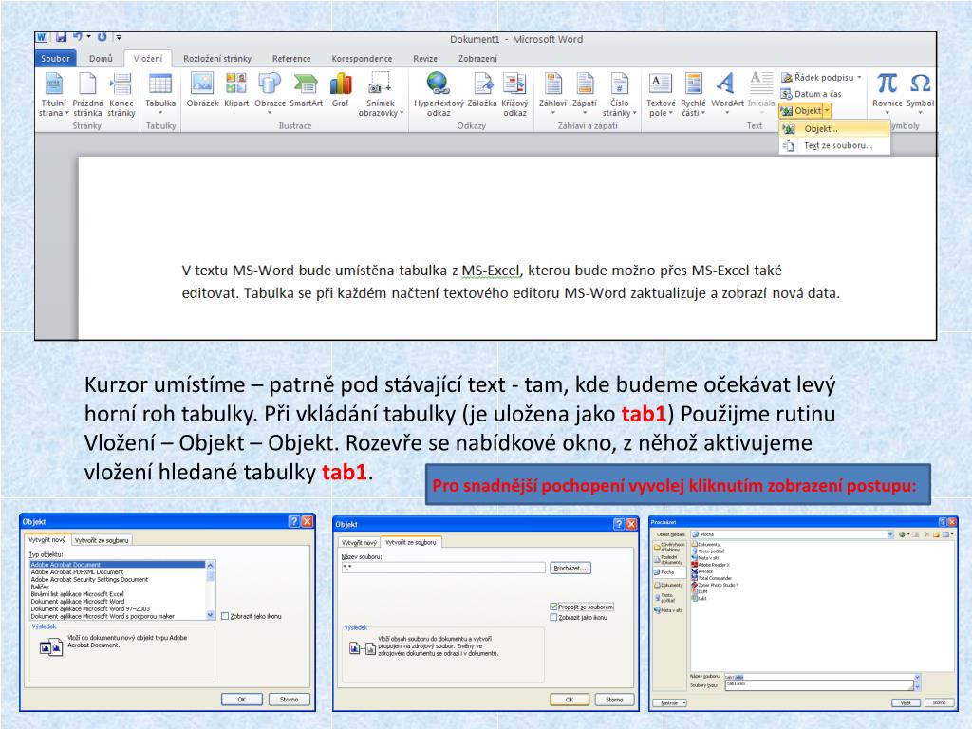This screenshot has height=729, width=972.
Task: Open the Oblast hledání Plocha combo box
Action: (x=793, y=534)
